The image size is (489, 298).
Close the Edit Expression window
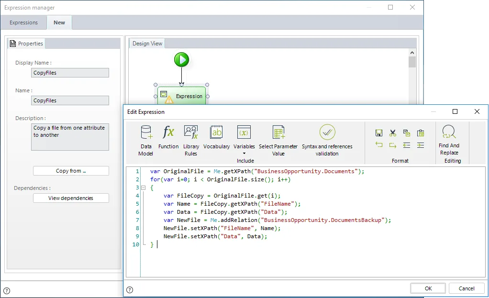[477, 111]
